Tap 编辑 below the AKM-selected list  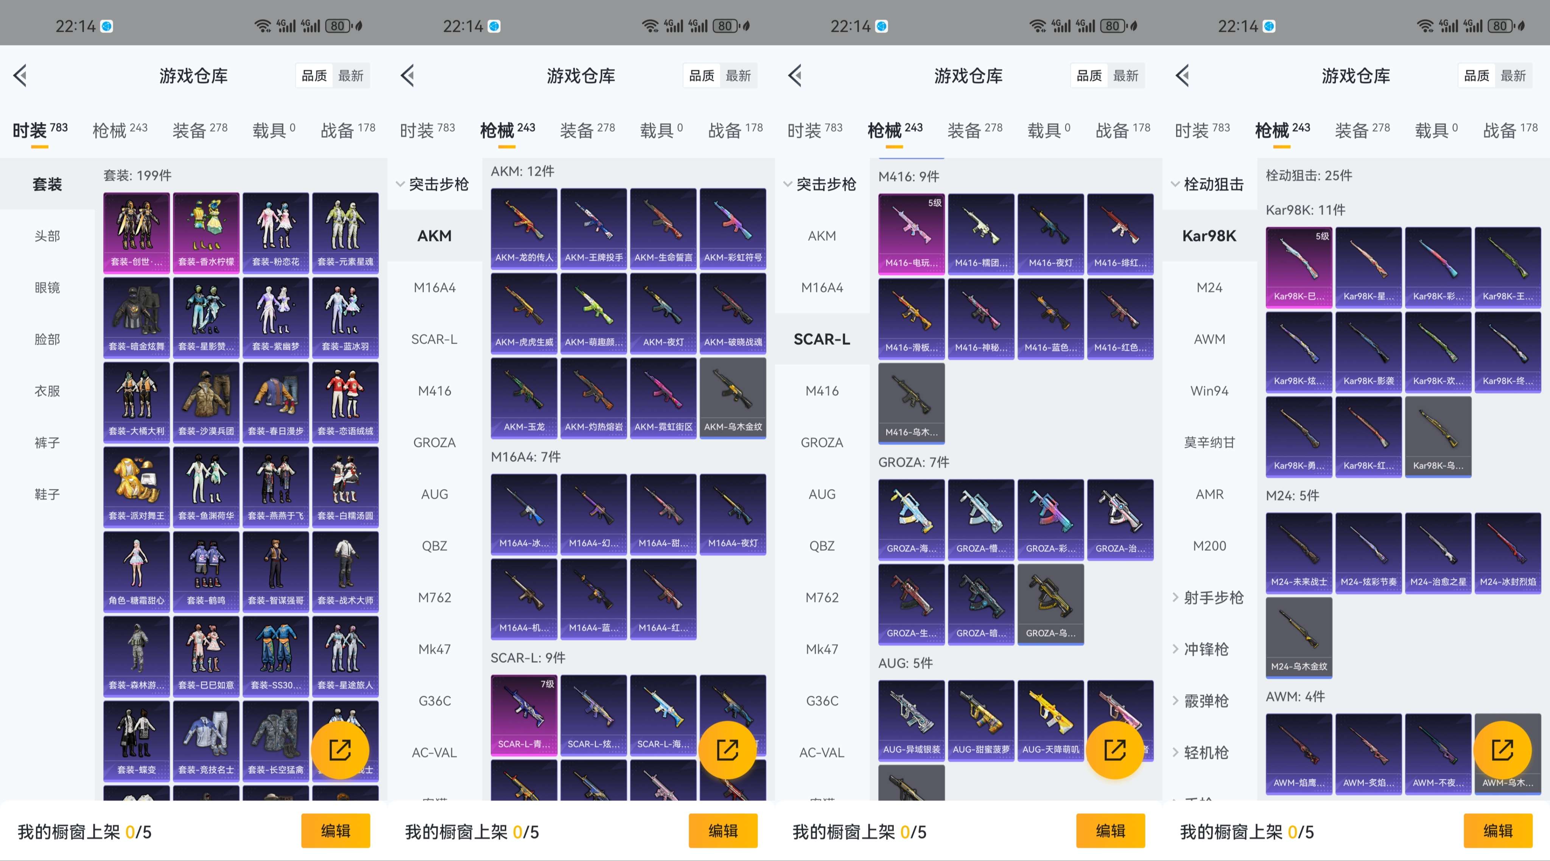[x=723, y=831]
